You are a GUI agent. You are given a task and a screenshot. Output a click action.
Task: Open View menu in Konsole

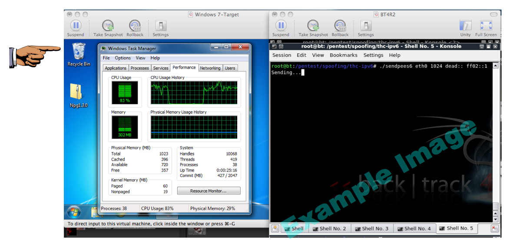coord(318,55)
